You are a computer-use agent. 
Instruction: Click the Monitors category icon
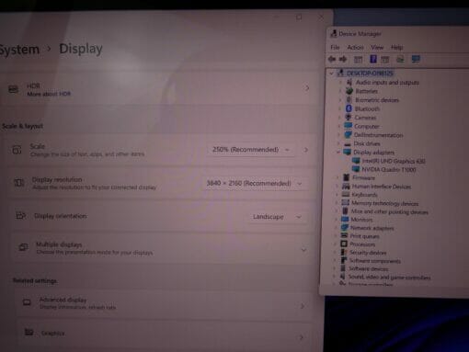point(345,219)
